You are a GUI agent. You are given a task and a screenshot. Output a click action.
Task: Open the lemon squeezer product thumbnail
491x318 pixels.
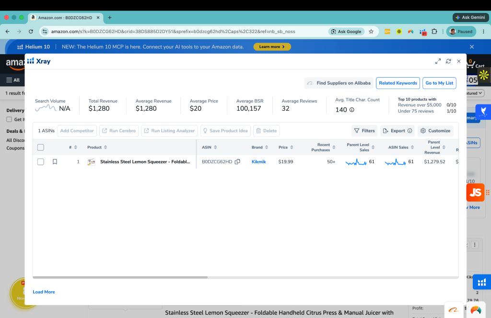(x=91, y=162)
